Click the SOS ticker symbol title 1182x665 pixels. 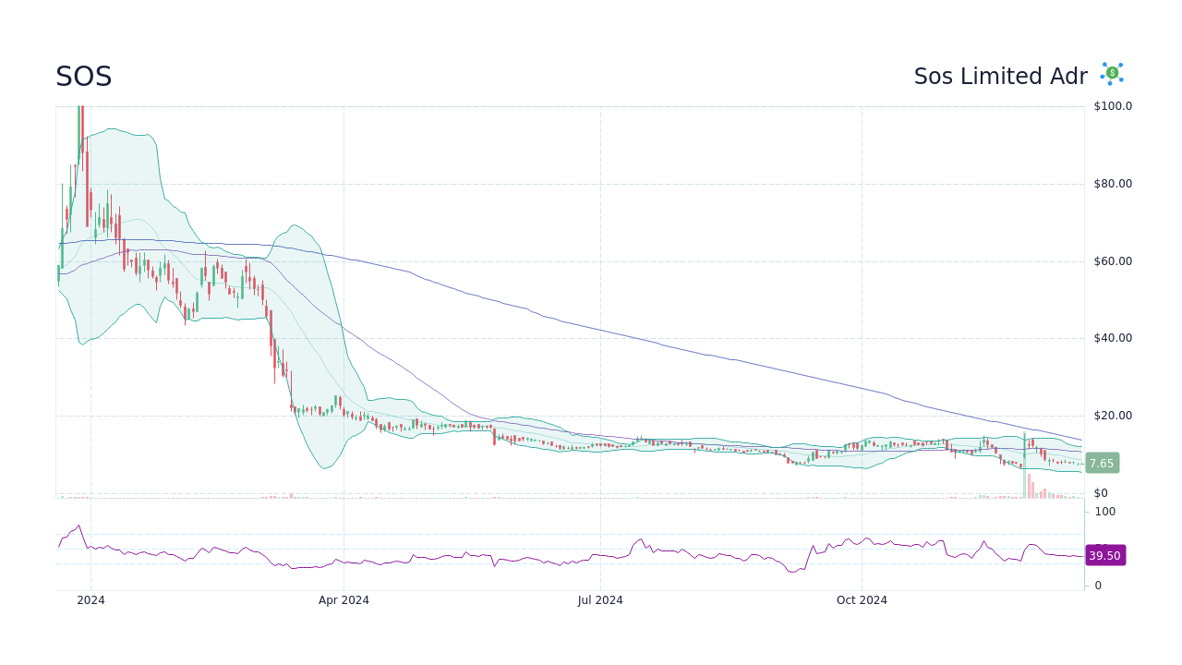(x=83, y=77)
